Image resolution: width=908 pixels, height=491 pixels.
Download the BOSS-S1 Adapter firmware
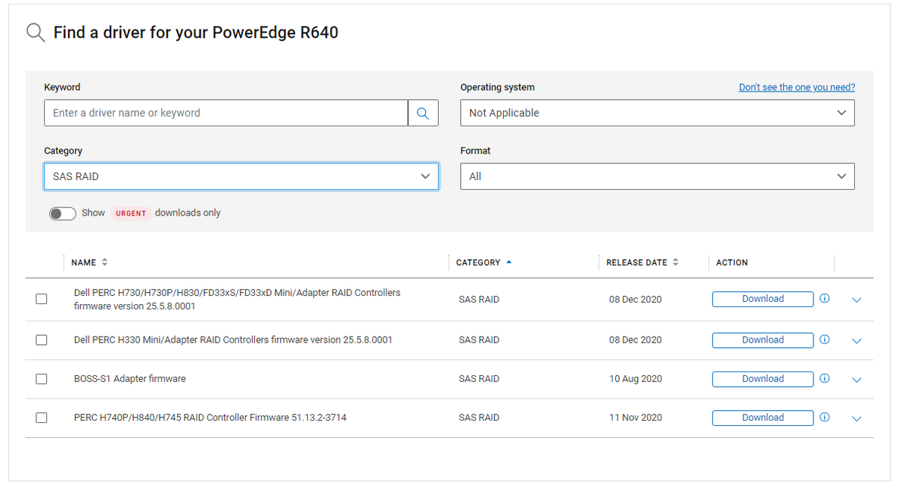tap(763, 379)
